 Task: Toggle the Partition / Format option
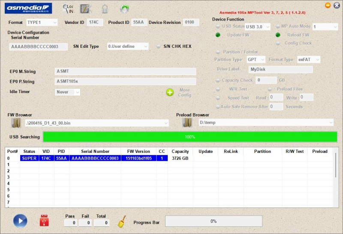tap(218, 52)
